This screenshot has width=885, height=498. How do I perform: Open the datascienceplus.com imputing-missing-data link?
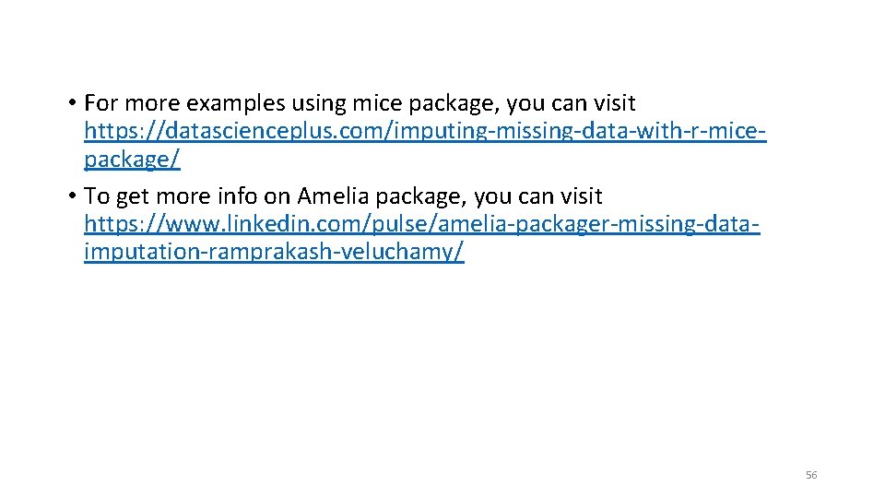click(425, 131)
